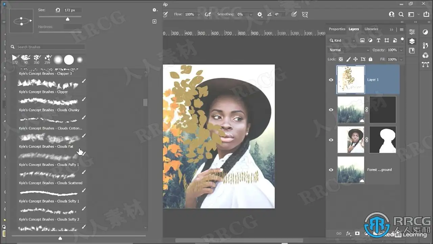Viewport: 433px width, 244px height.
Task: Click the share export icon
Action: point(427,15)
